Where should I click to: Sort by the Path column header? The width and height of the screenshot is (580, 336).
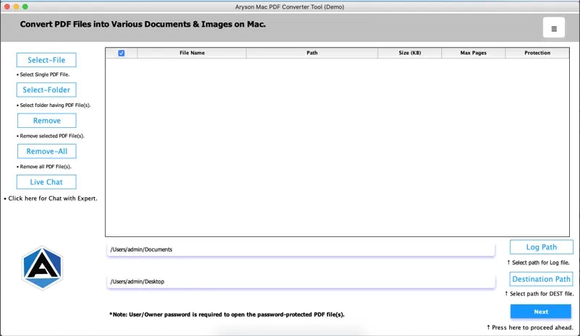[312, 53]
